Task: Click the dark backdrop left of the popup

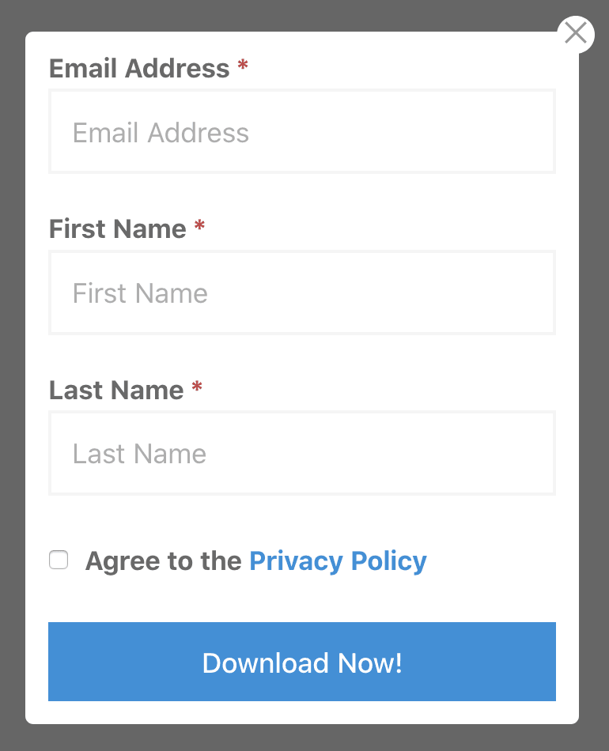Action: tap(12, 375)
